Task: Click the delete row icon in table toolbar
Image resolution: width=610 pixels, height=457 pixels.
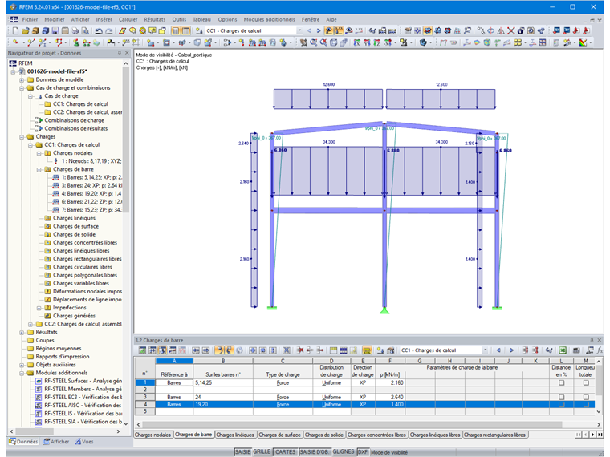Action: tap(300, 350)
